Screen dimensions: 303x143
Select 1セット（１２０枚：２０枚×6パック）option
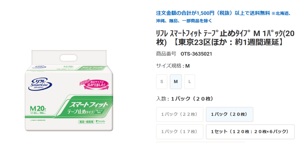click(250, 131)
